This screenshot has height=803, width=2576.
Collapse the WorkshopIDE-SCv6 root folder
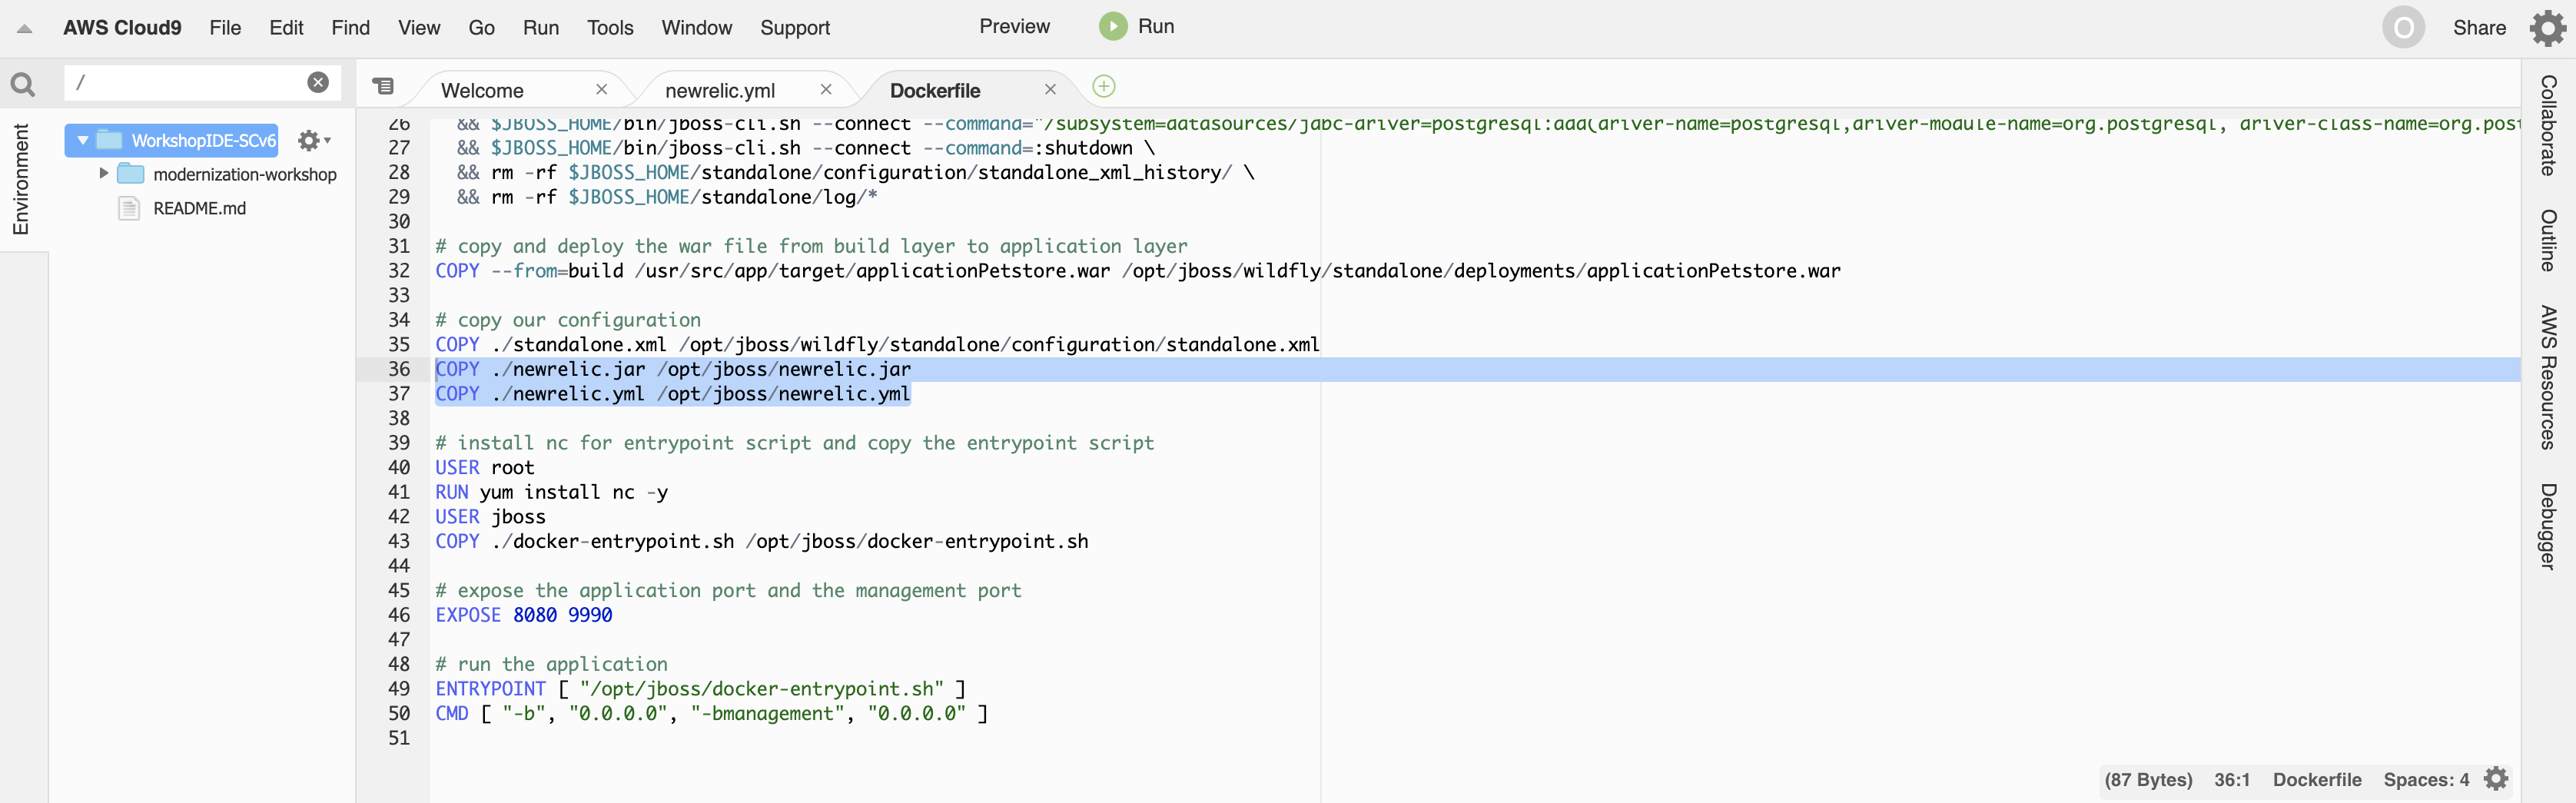click(x=83, y=141)
